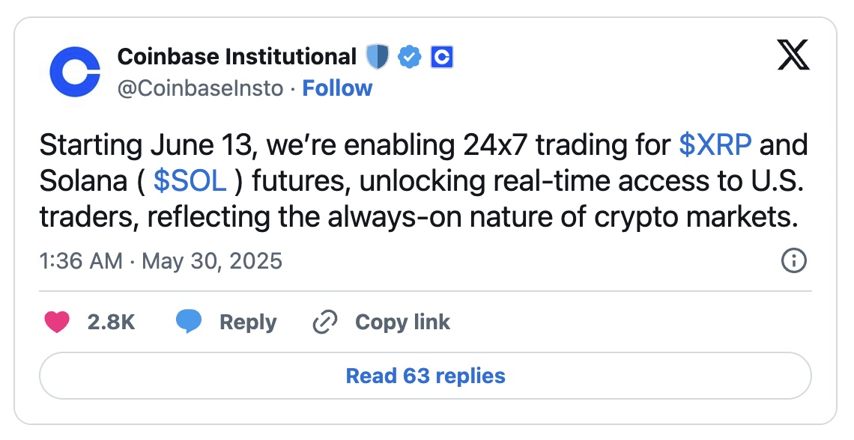This screenshot has height=440, width=854.
Task: Click the Coinbase affiliate square badge
Action: click(442, 57)
